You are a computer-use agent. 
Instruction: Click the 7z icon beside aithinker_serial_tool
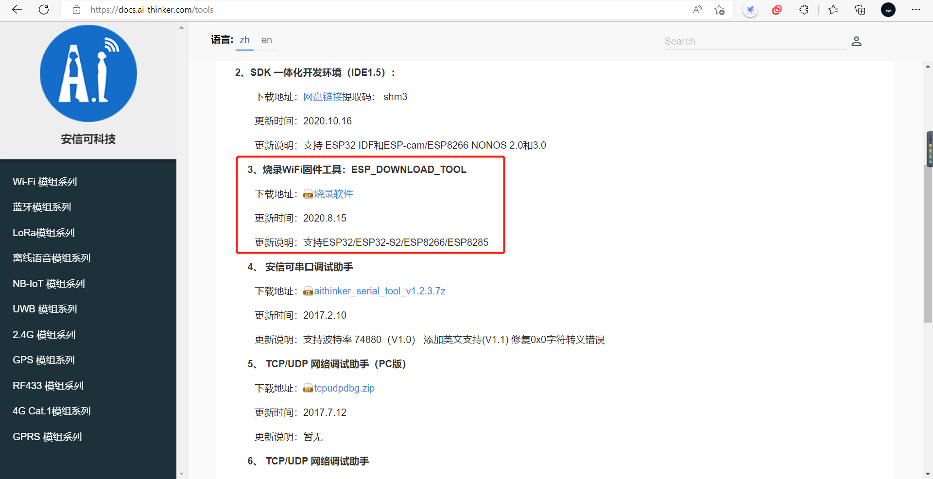pos(308,291)
